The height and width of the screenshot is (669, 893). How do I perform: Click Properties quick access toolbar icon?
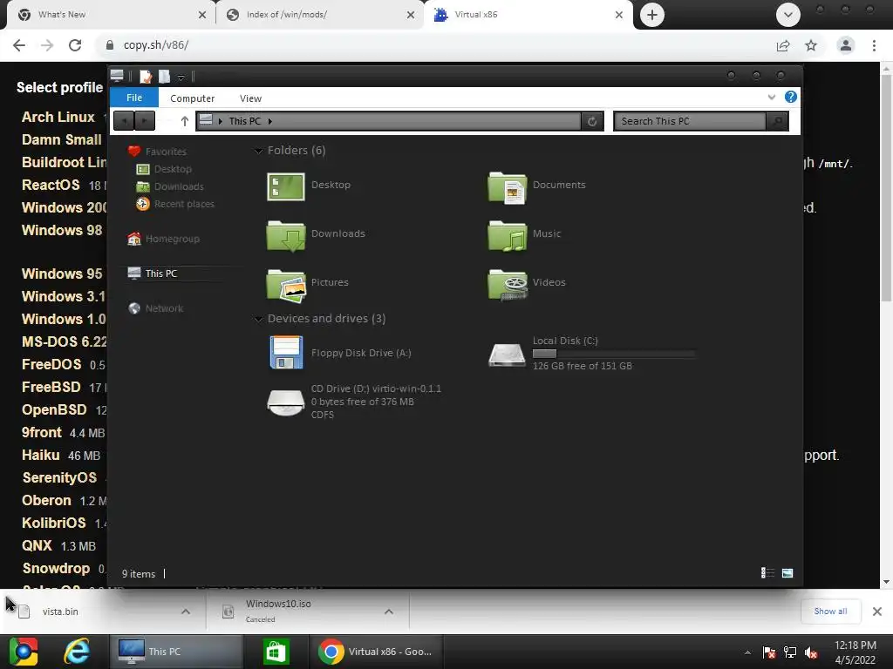146,77
